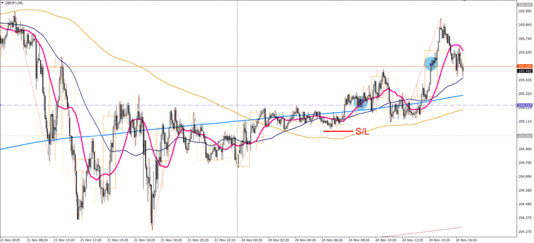Click the gray 206.000 price level tag
This screenshot has height=243, width=534.
tap(524, 5)
